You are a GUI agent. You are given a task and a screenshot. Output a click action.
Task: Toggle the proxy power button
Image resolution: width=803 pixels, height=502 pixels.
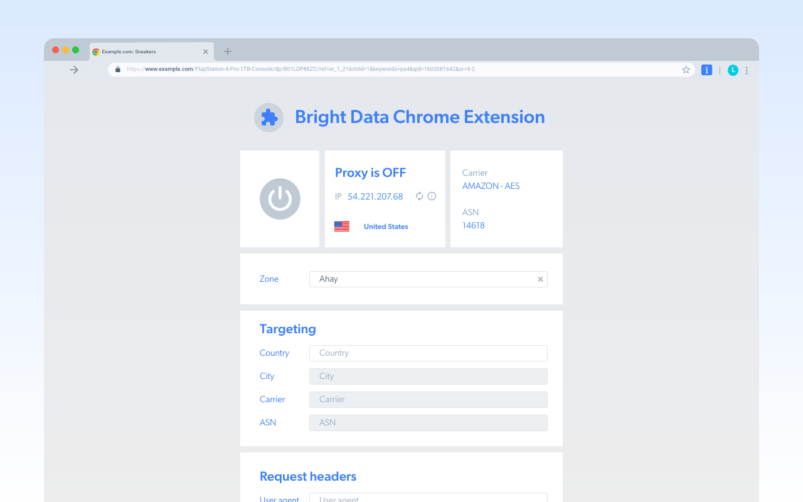tap(280, 199)
